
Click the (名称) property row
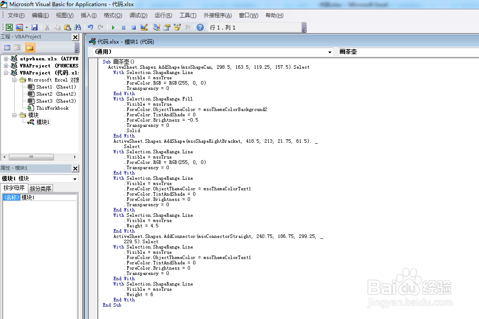[40, 197]
